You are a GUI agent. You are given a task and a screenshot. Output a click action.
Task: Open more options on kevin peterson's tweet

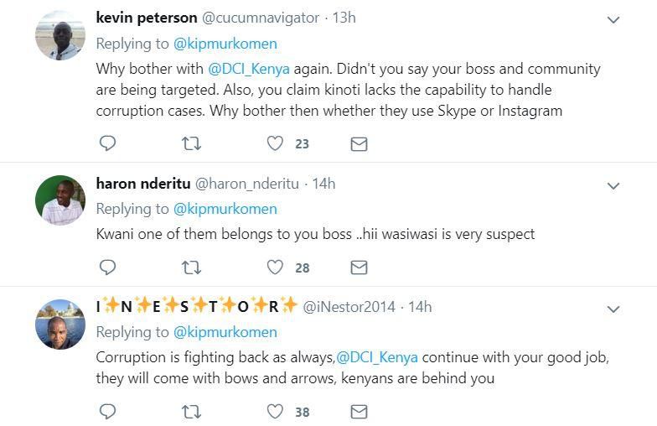(x=613, y=19)
